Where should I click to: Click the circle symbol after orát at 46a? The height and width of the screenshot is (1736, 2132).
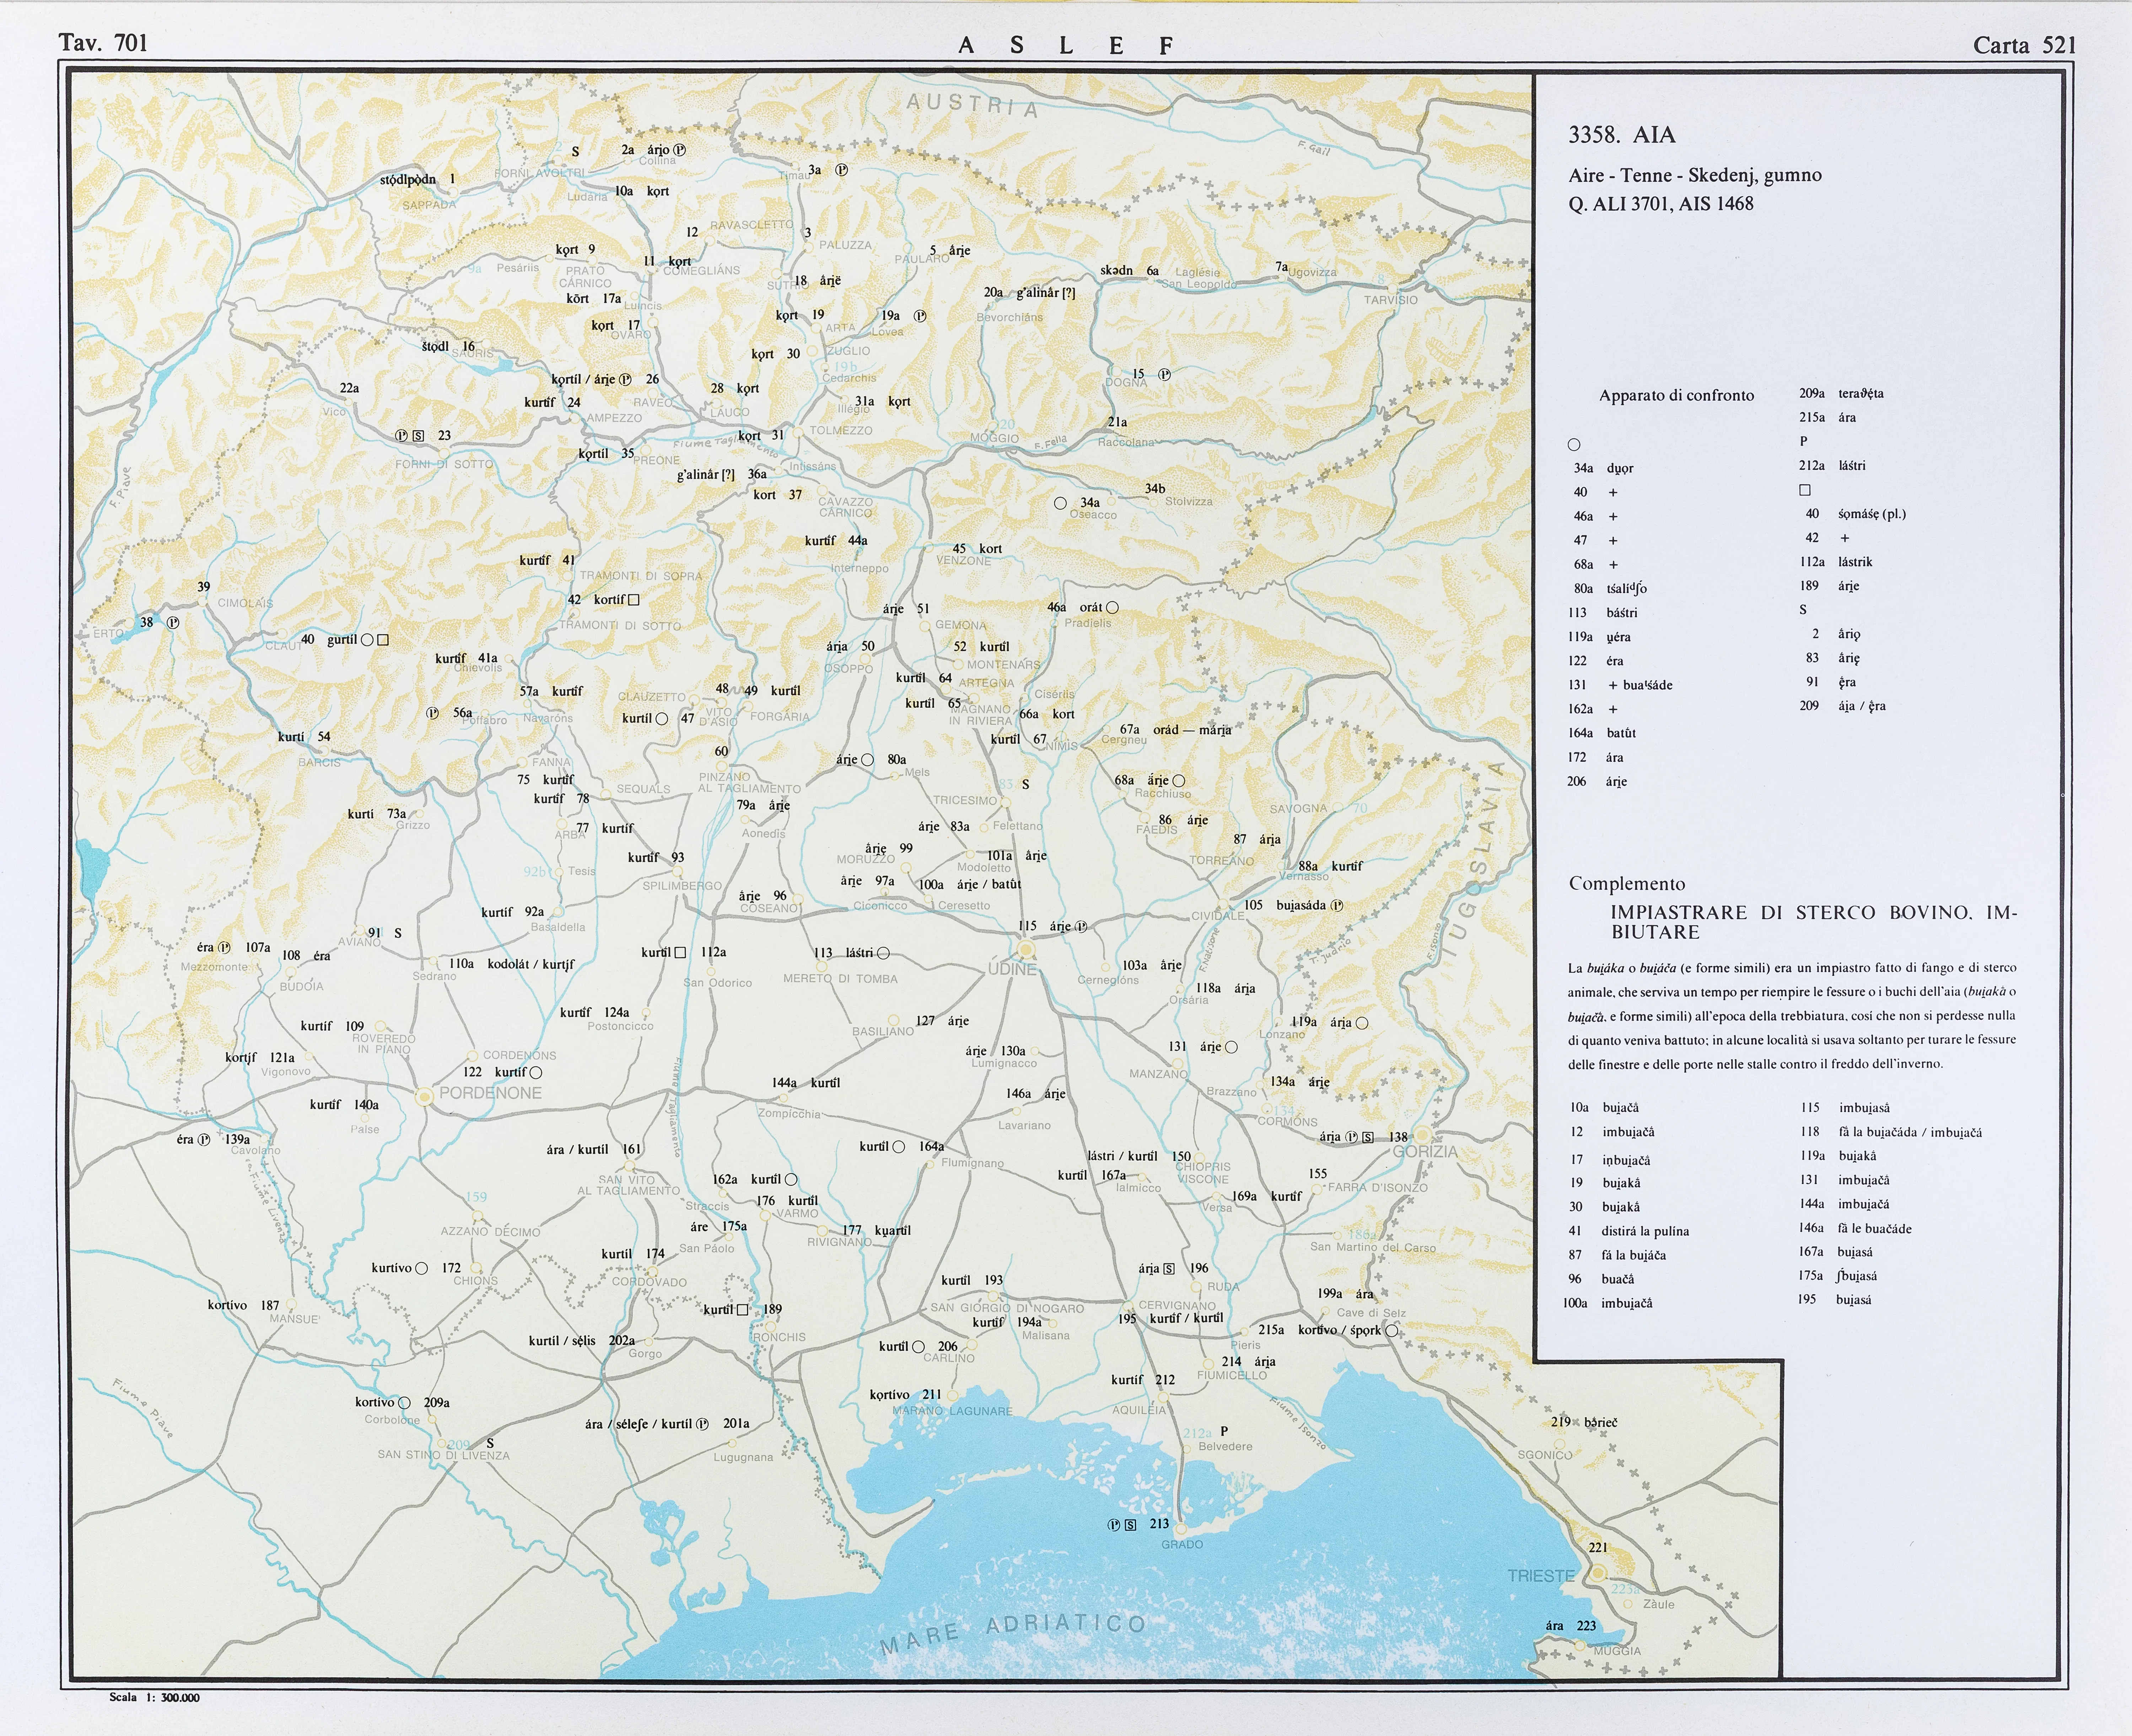pyautogui.click(x=1112, y=607)
